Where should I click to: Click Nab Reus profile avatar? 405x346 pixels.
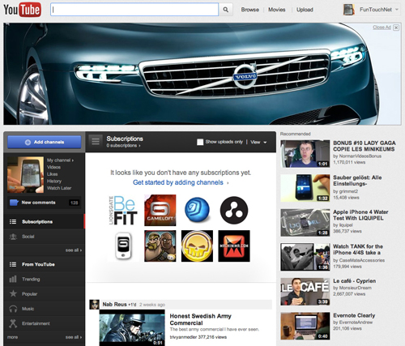click(x=94, y=305)
